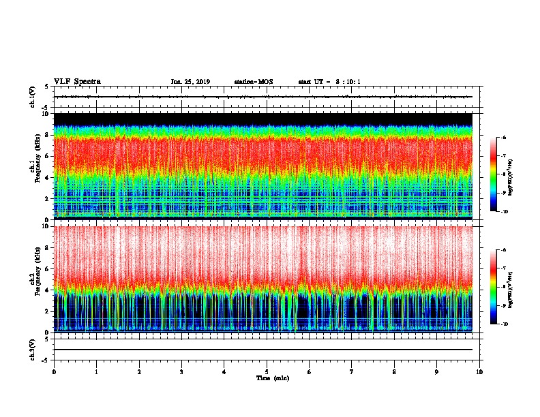Click the "VLF Spectra" plot title
The image size is (540, 417).
78,81
